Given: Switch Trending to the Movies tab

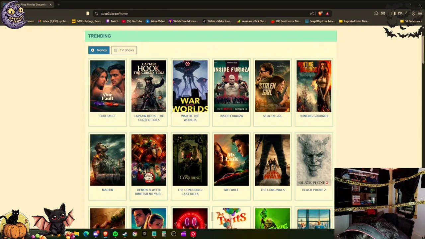Looking at the screenshot, I should point(99,50).
